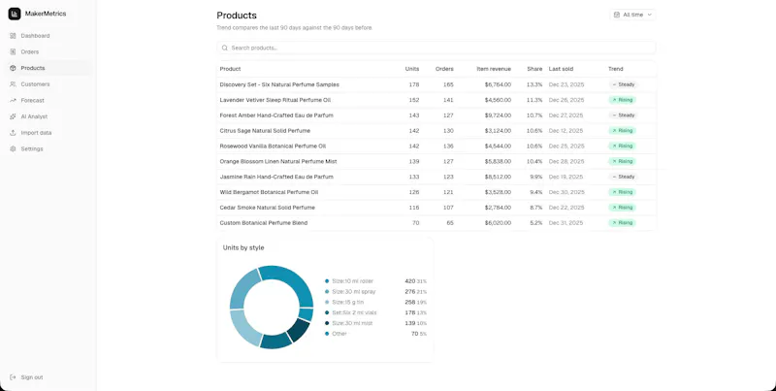Image resolution: width=776 pixels, height=391 pixels.
Task: Open Discovery Set - Six Natural Perfume Samples row
Action: pos(436,84)
